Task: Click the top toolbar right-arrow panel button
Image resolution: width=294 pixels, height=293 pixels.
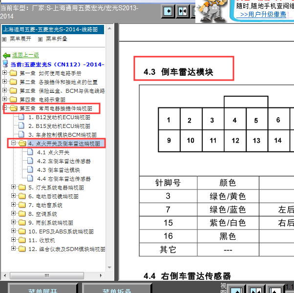Action: coord(168,12)
